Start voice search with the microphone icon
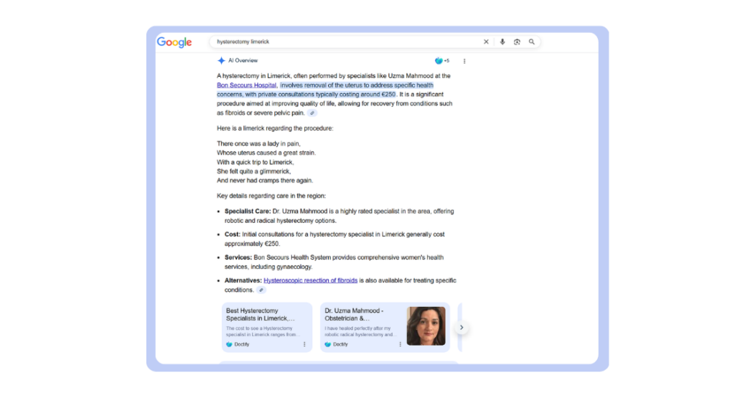The image size is (735, 413). (502, 42)
